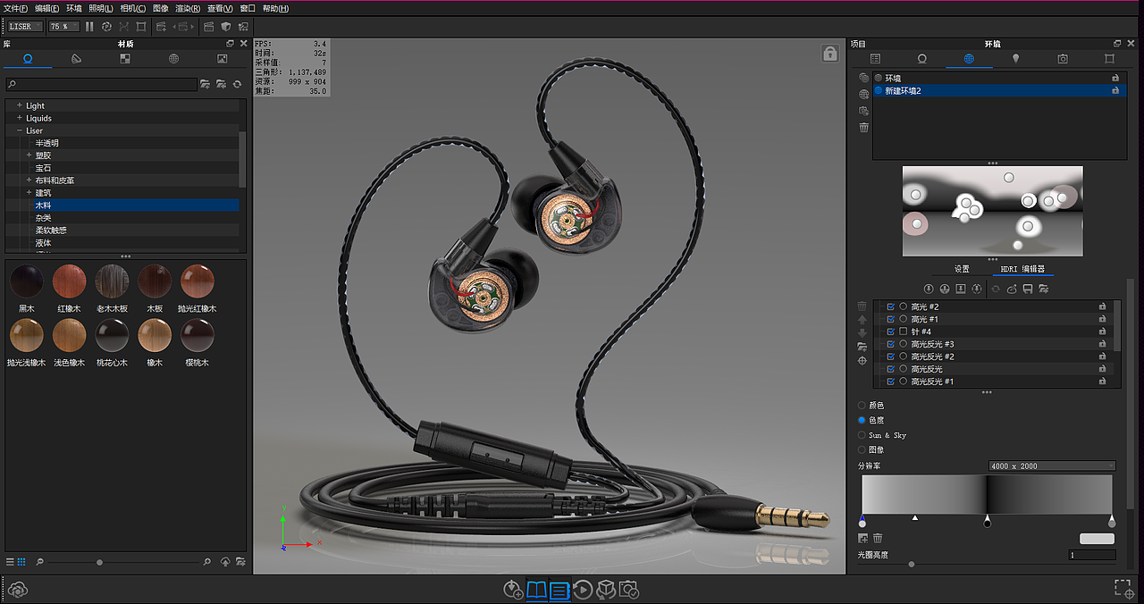1144x604 pixels.
Task: Click the performance mode icon next to pause
Action: pyautogui.click(x=107, y=27)
